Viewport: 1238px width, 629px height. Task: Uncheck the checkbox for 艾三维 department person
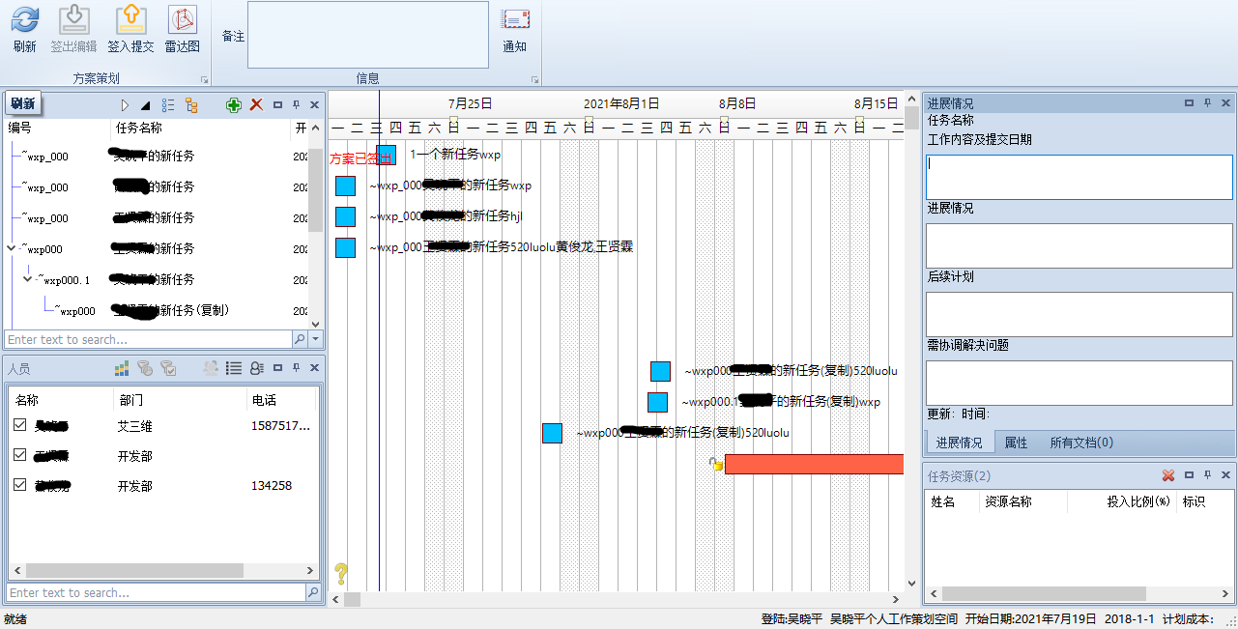[x=20, y=425]
